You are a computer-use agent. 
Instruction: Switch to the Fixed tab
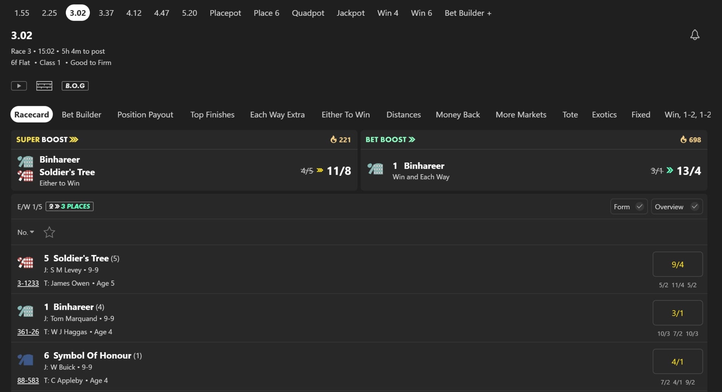pos(641,115)
